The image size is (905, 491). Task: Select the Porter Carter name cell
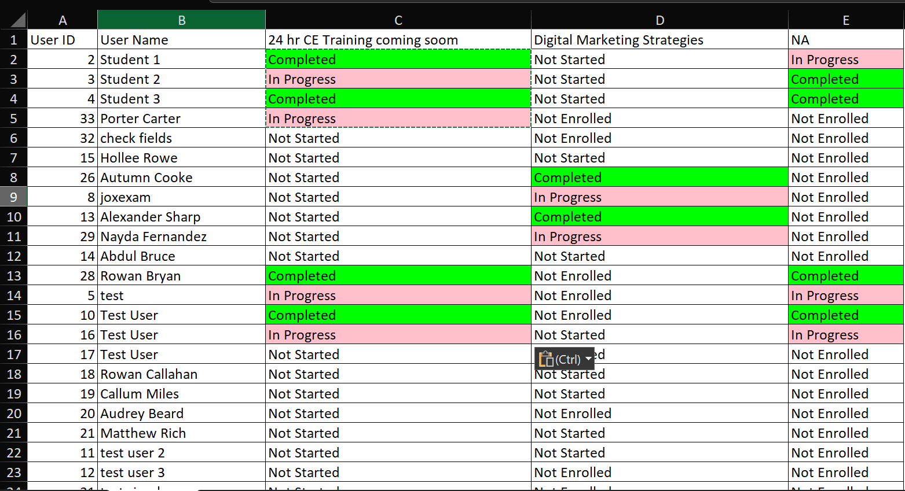coord(181,119)
